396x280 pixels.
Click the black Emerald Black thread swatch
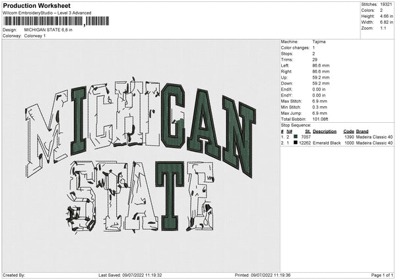(x=296, y=143)
